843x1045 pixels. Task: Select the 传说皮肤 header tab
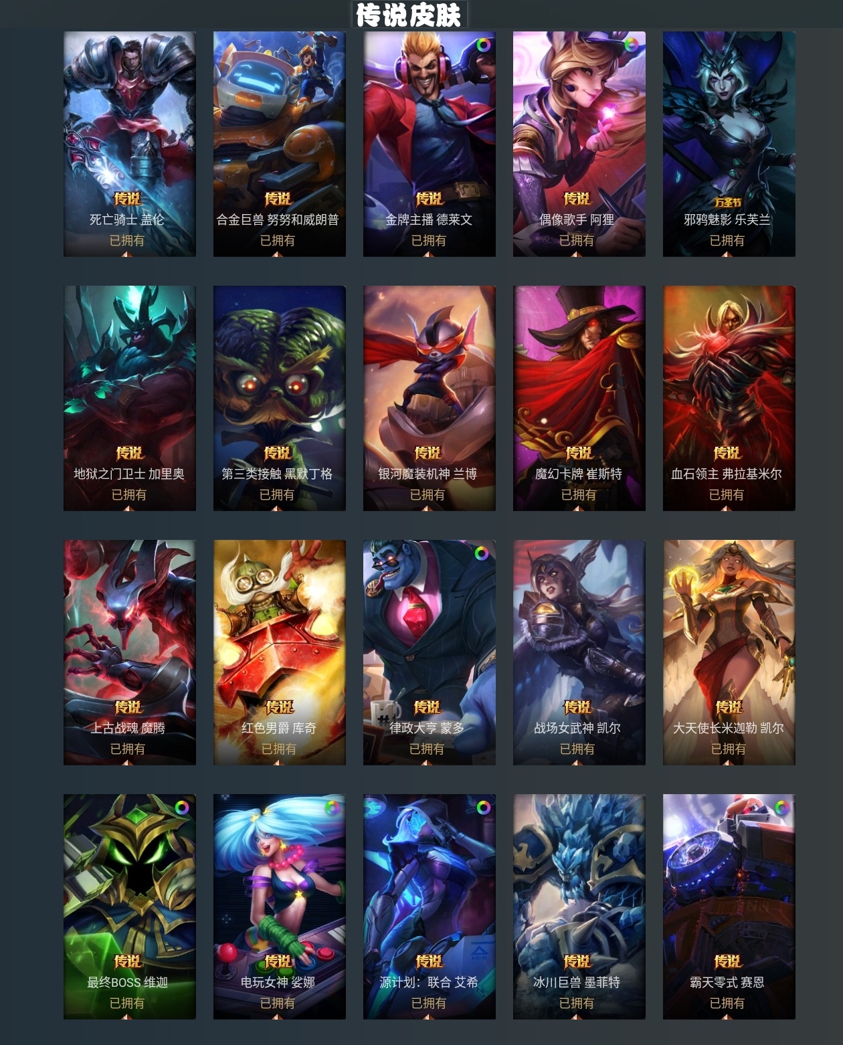click(x=409, y=15)
